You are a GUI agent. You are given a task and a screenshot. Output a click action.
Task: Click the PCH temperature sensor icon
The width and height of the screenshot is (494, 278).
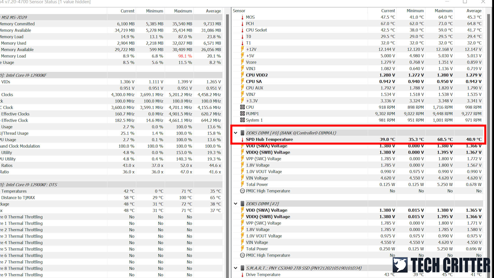click(242, 24)
